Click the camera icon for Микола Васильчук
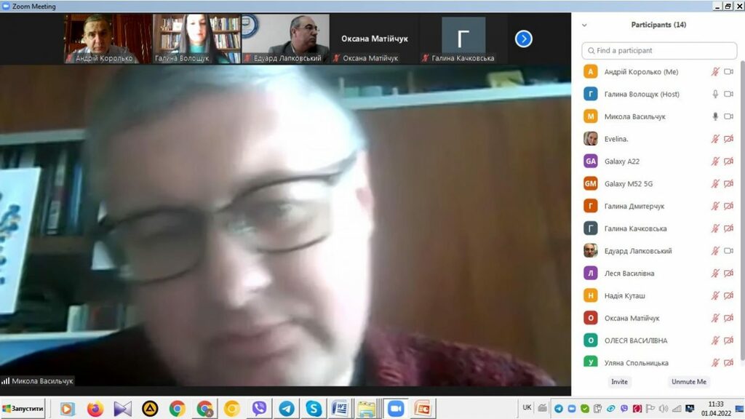Image resolution: width=745 pixels, height=419 pixels. 728,116
